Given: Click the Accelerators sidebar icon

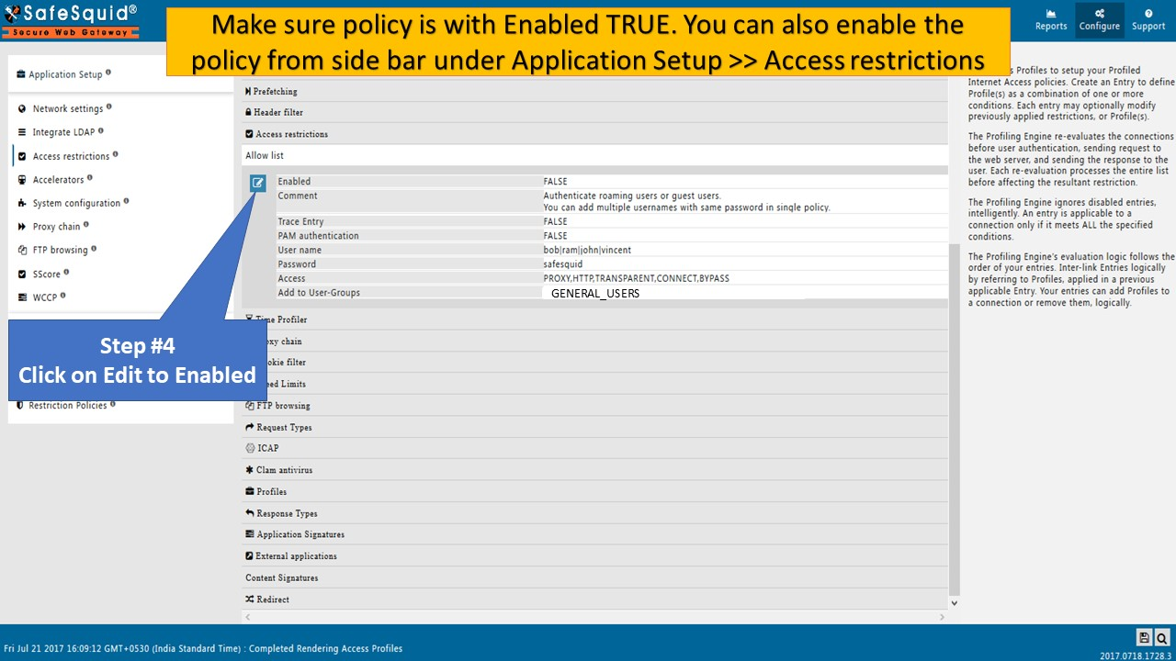Looking at the screenshot, I should (x=22, y=180).
